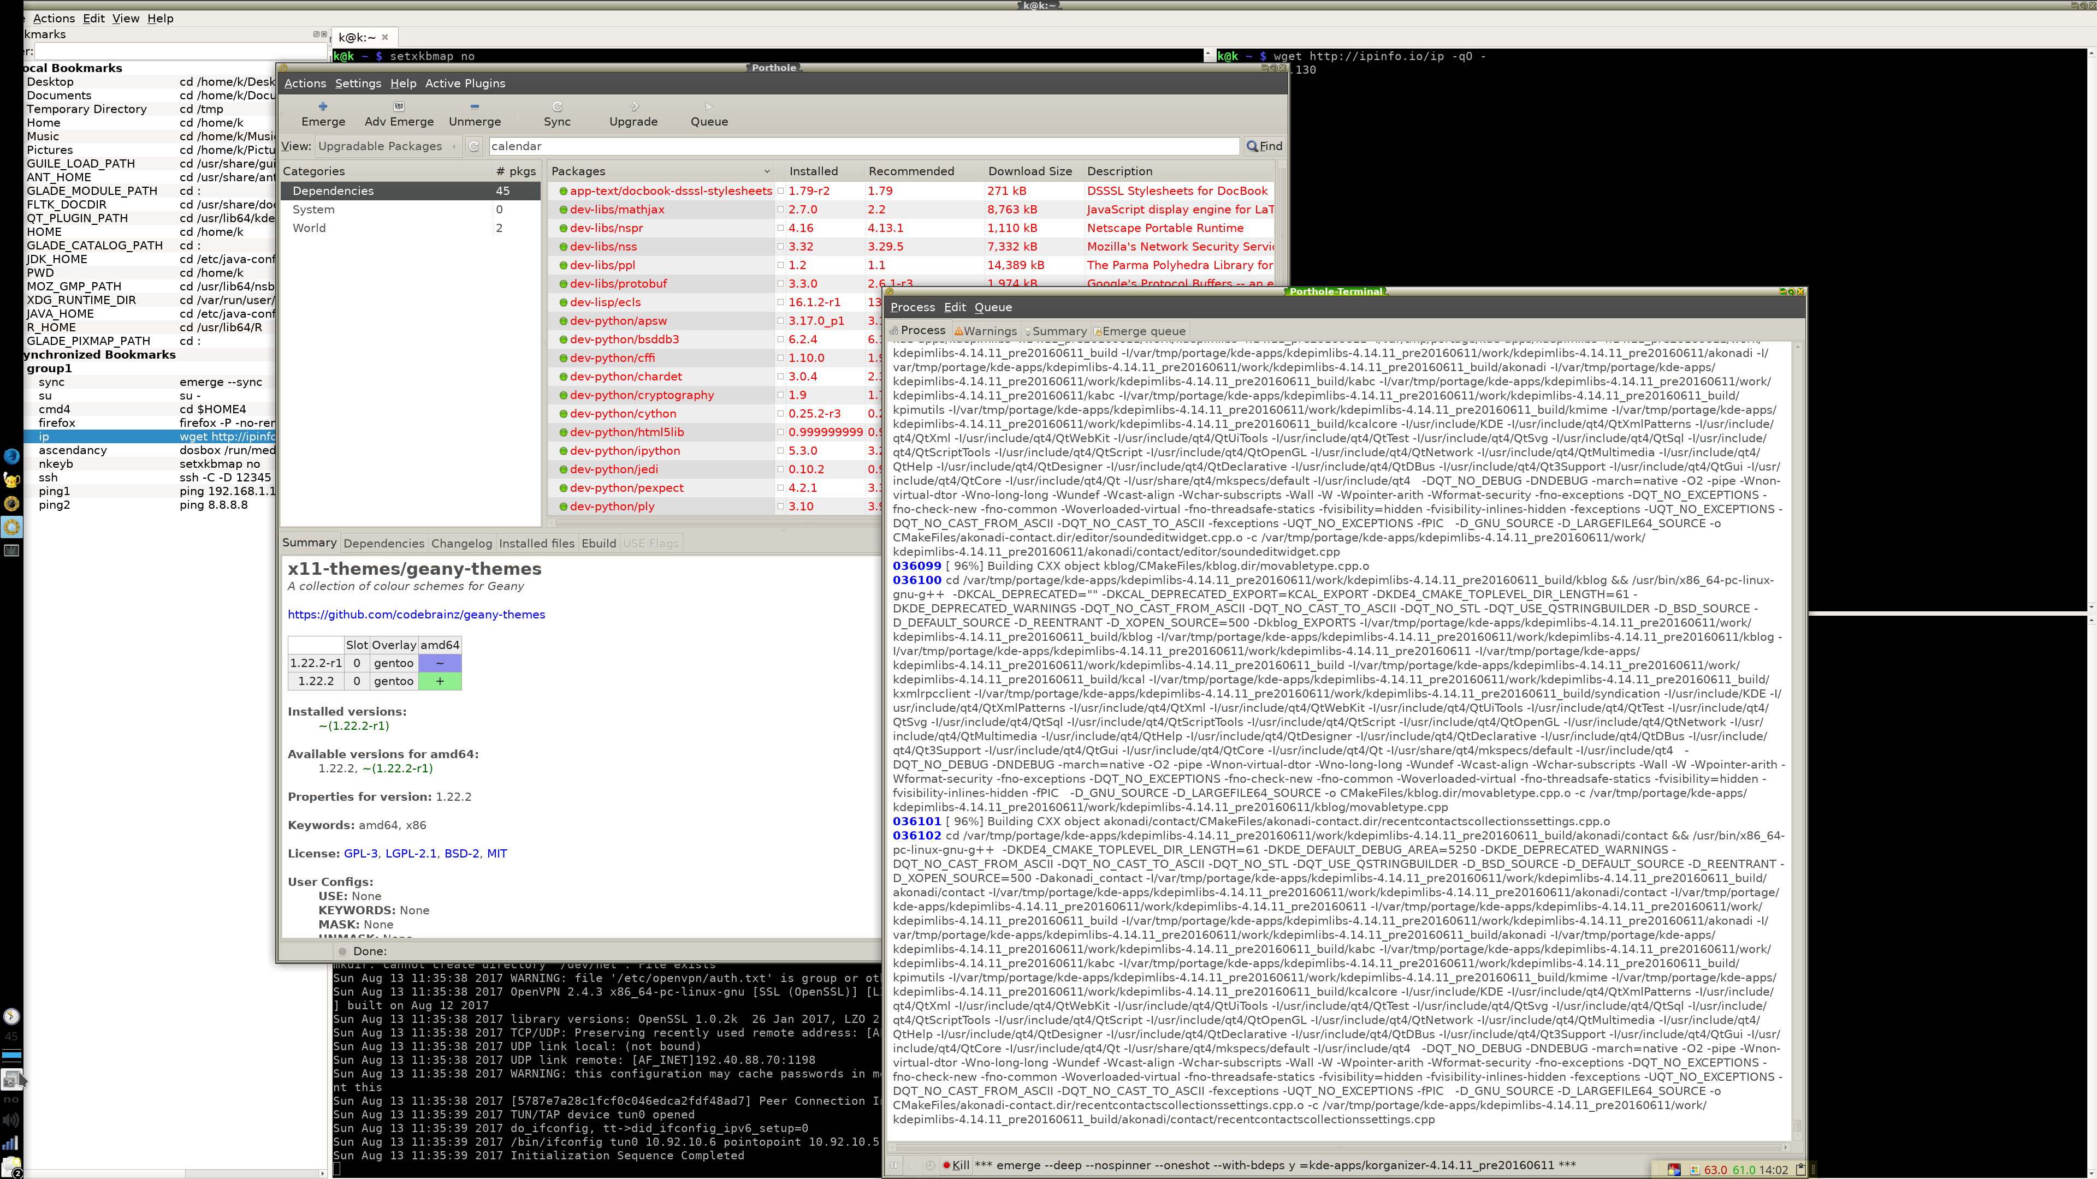Screen dimensions: 2097x1179
Task: Open the Edit menu in Porthole-Terminal
Action: (x=955, y=307)
